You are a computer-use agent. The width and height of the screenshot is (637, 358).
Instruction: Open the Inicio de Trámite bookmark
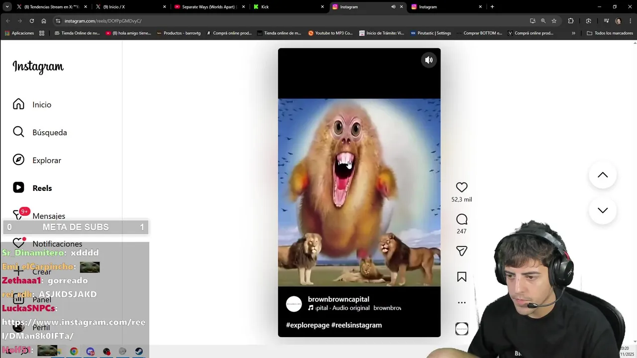pos(381,33)
